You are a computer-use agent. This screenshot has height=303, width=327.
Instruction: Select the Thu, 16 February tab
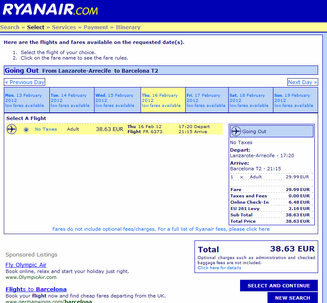[x=163, y=100]
